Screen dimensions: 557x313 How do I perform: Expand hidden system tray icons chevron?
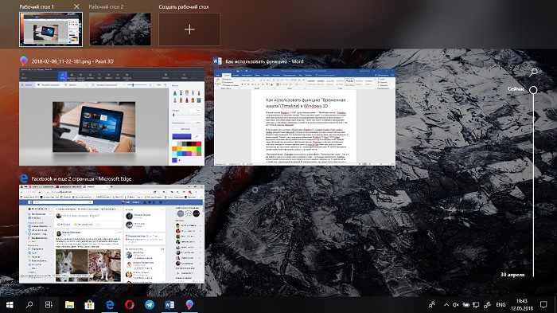pyautogui.click(x=446, y=305)
